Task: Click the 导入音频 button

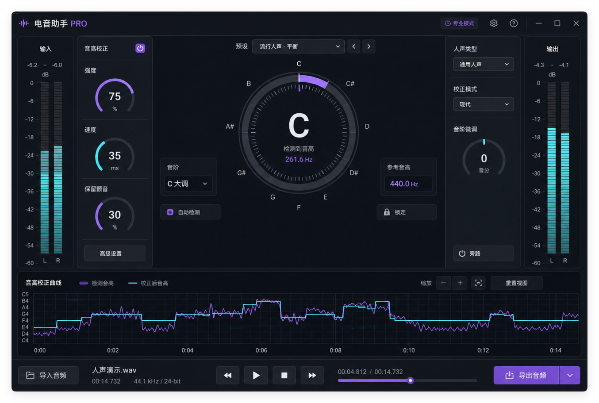Action: (48, 375)
